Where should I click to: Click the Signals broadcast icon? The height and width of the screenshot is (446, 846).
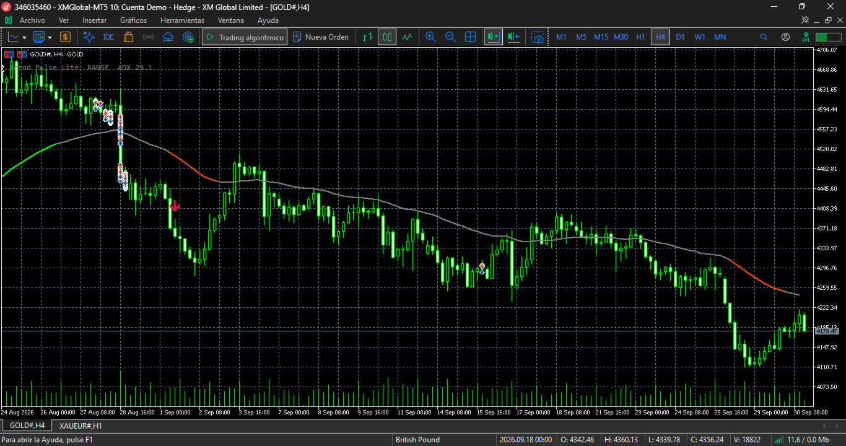[x=148, y=37]
